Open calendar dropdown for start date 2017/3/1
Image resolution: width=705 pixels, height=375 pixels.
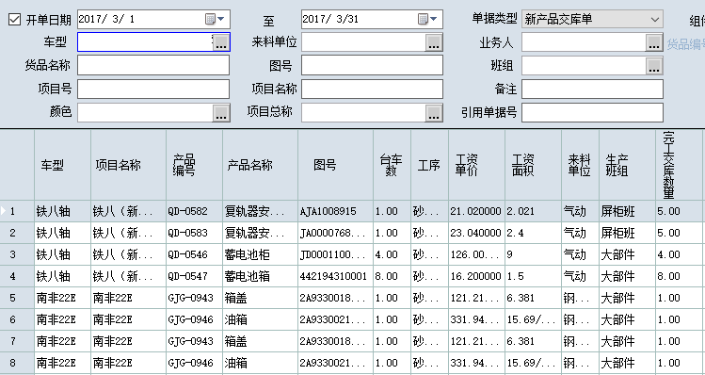(x=216, y=19)
